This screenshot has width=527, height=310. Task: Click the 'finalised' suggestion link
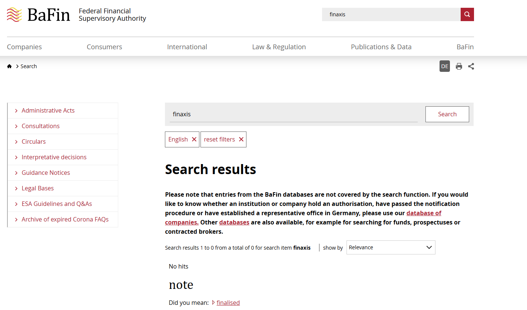tap(228, 303)
